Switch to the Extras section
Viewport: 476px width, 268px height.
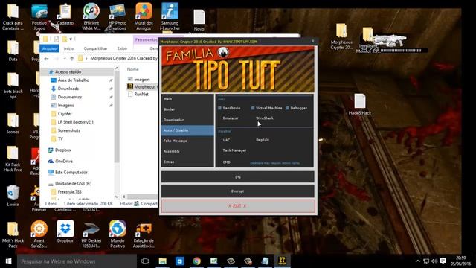point(187,162)
